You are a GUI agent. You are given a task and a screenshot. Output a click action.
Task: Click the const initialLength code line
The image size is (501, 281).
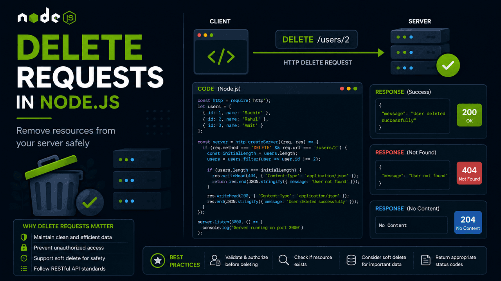(252, 153)
